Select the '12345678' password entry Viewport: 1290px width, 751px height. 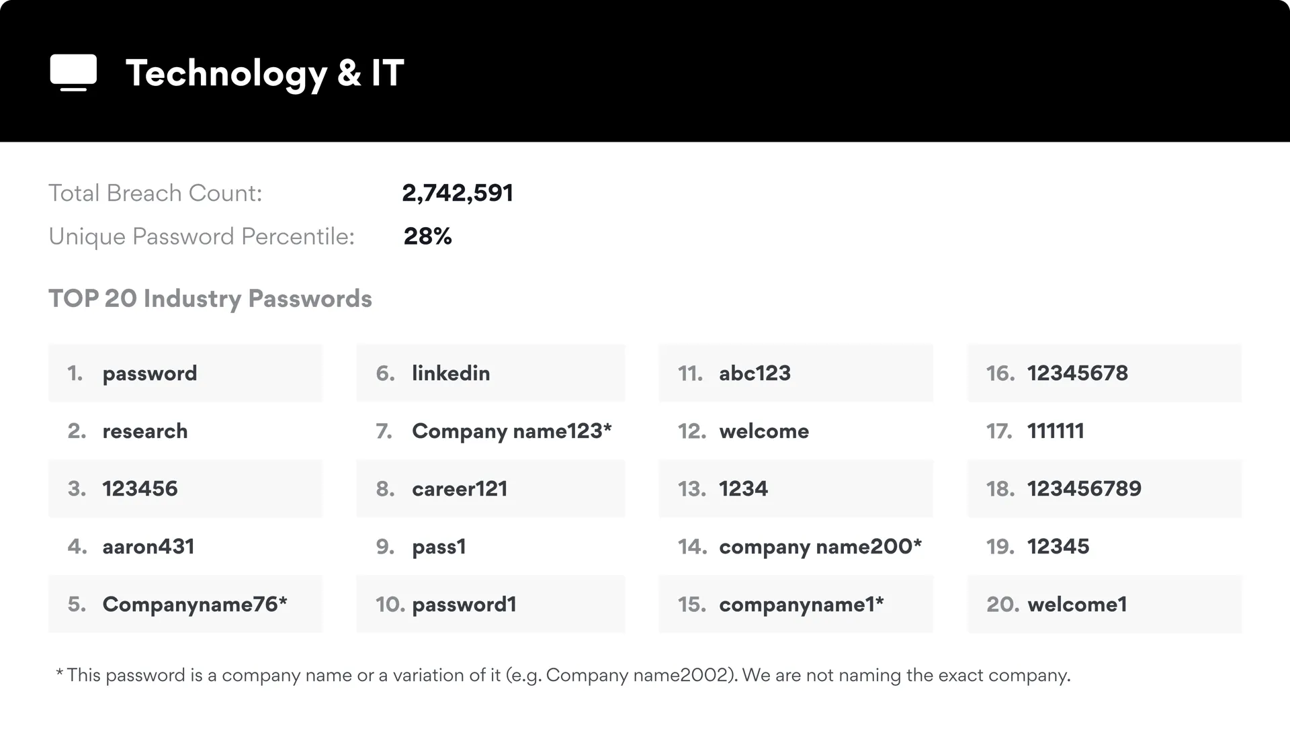[1077, 373]
